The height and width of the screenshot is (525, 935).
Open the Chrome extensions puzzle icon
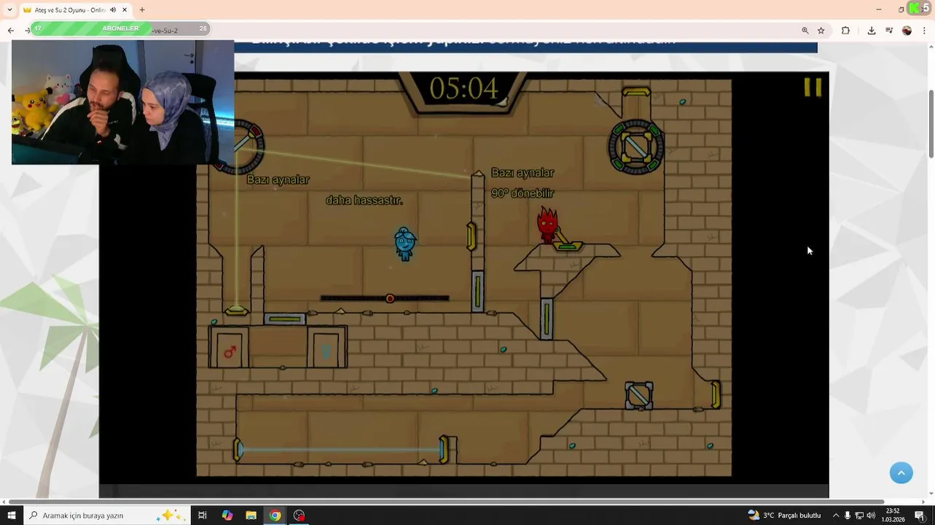pos(845,31)
